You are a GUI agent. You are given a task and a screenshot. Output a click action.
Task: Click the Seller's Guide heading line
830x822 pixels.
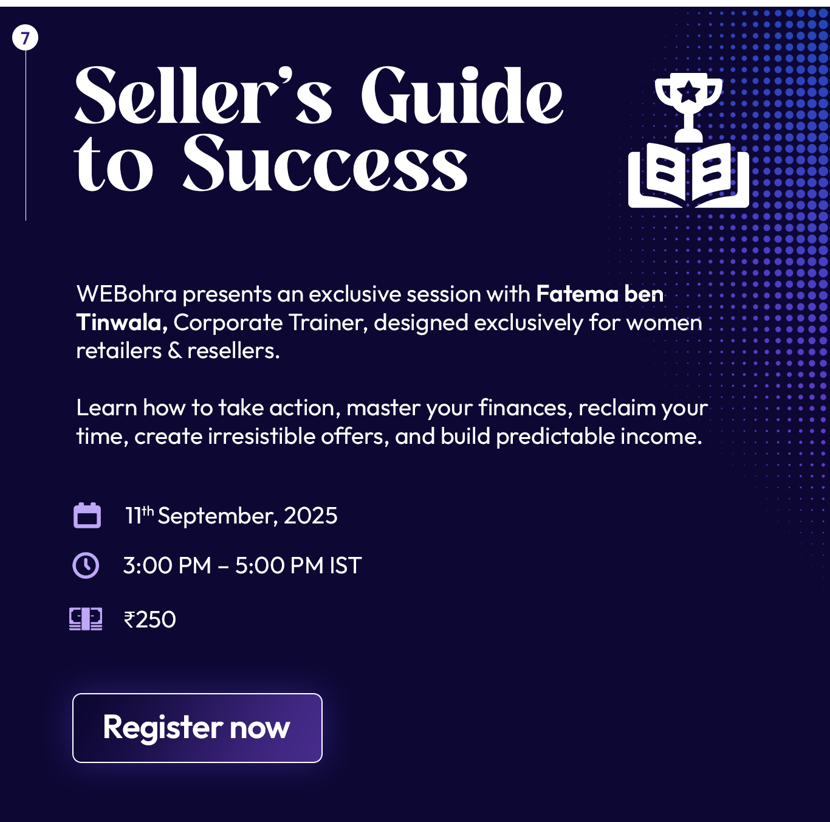point(318,96)
